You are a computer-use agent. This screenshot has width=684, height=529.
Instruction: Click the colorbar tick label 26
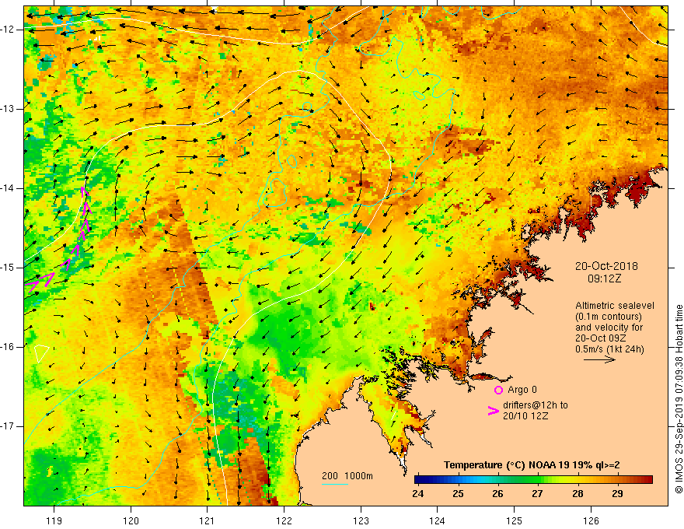497,494
